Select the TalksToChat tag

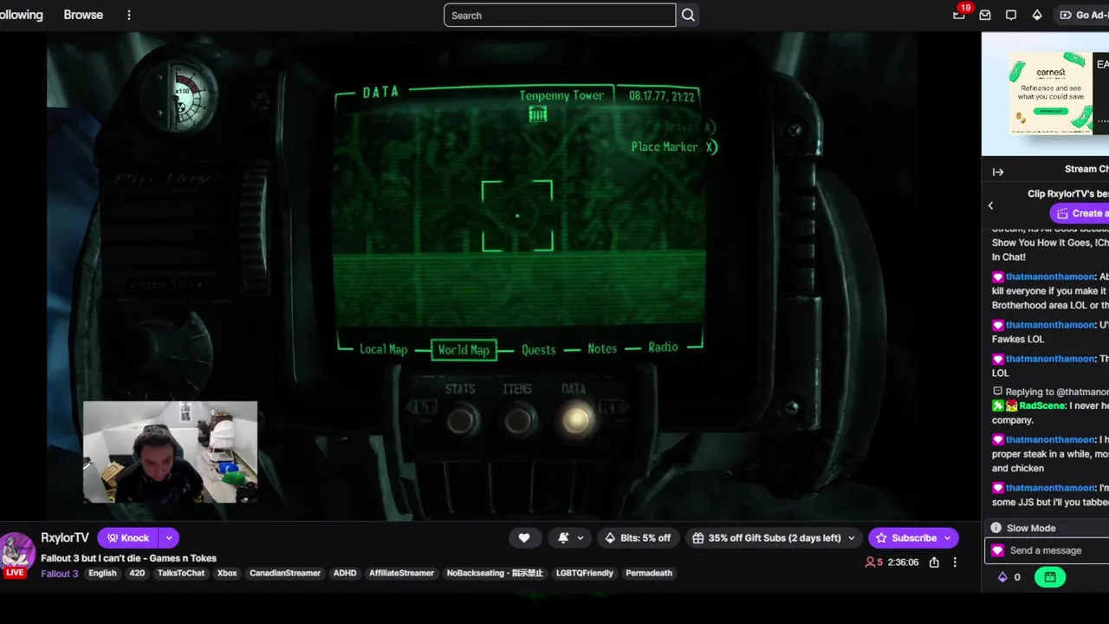tap(181, 574)
